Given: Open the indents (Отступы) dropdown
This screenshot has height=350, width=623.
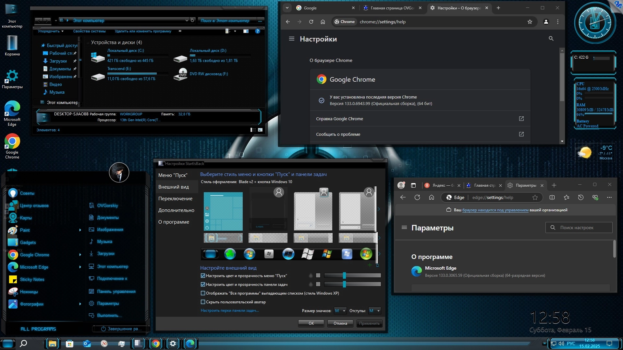Looking at the screenshot, I should click(x=374, y=311).
